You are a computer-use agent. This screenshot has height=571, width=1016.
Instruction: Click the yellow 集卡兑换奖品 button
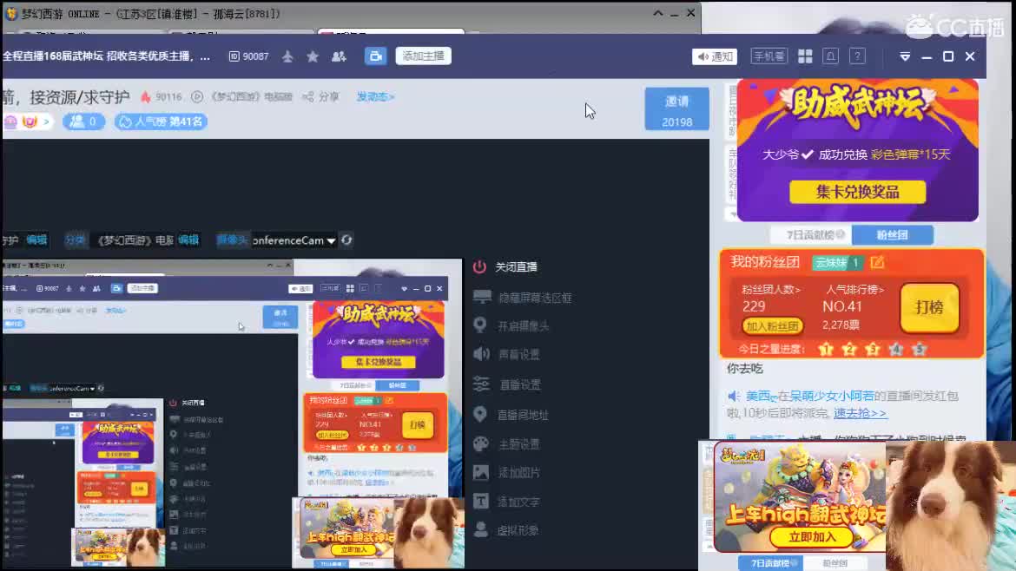point(857,192)
